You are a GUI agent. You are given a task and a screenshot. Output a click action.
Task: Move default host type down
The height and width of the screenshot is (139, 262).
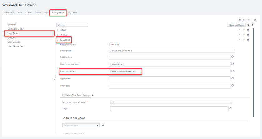point(244,30)
